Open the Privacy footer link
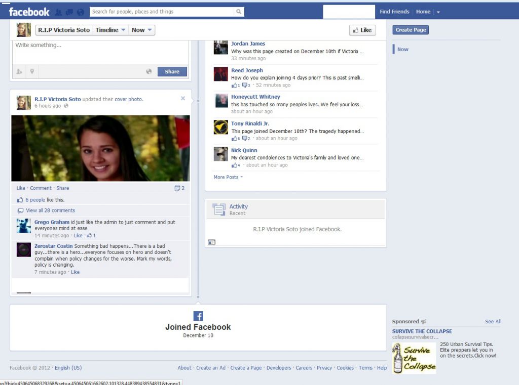519x385 pixels. pyautogui.click(x=324, y=368)
